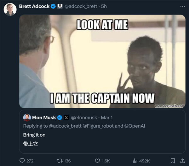Click Elon Musk's blue verified checkmark
This screenshot has width=189, height=166.
click(60, 118)
